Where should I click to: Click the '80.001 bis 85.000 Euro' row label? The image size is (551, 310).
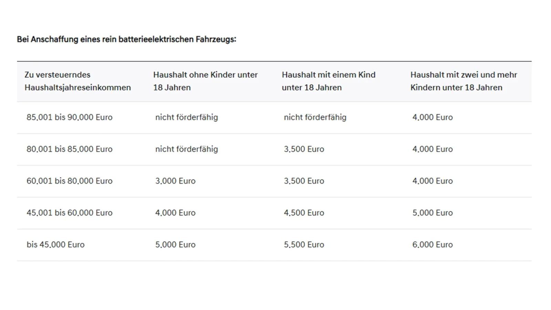pyautogui.click(x=70, y=149)
